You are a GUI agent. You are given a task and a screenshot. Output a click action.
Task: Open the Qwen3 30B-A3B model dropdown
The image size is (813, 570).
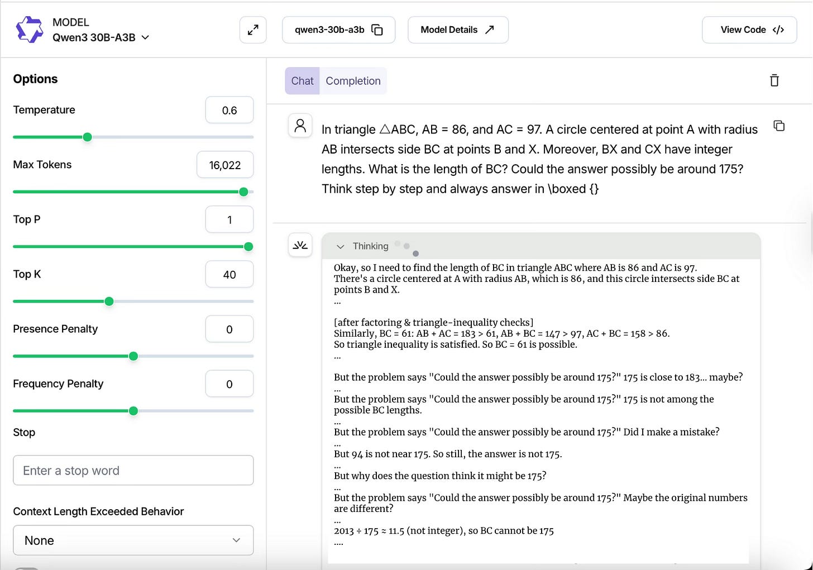101,37
